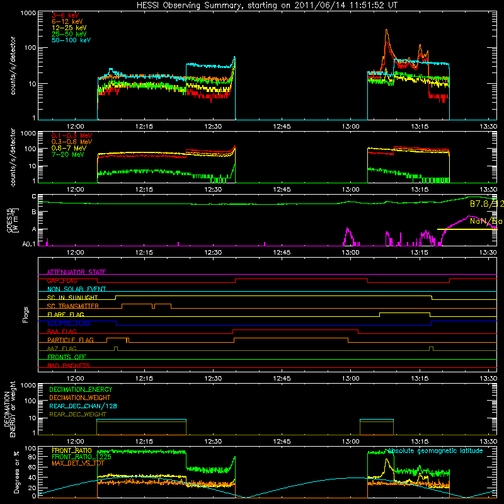Click the 'Degrees or %' axis label

point(16,472)
